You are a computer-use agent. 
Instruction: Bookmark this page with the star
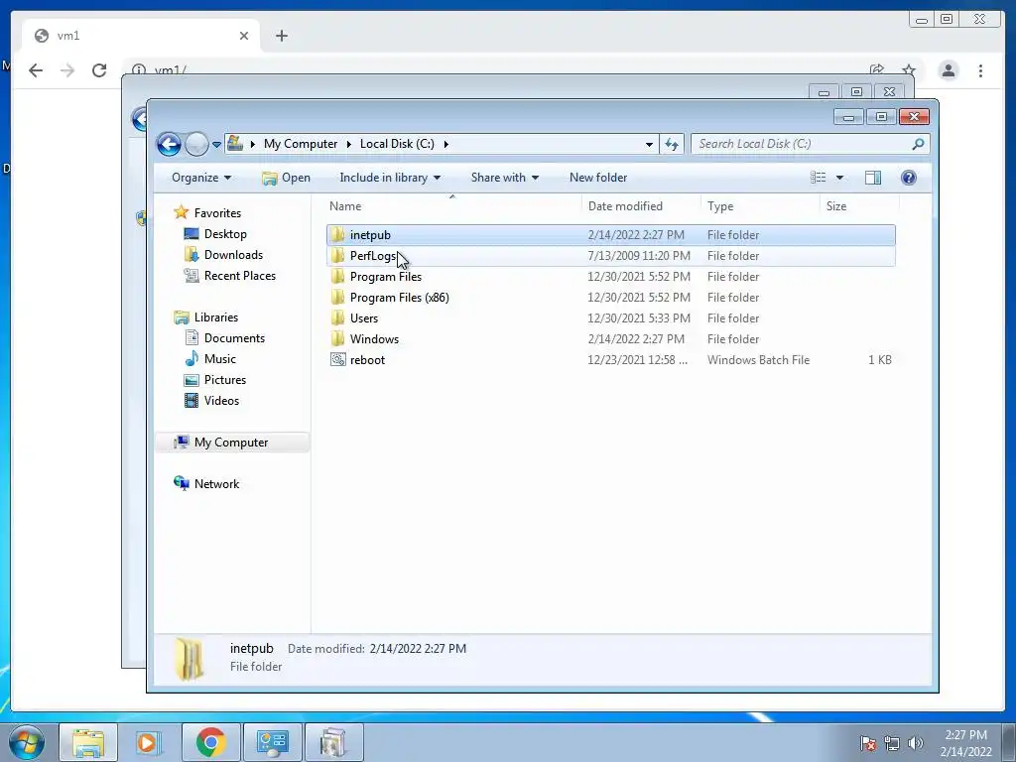tap(909, 70)
